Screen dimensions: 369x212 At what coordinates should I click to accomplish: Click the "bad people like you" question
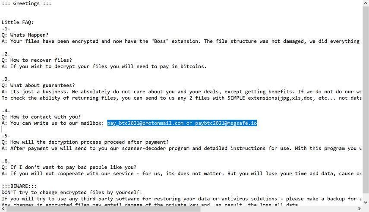tap(69, 167)
